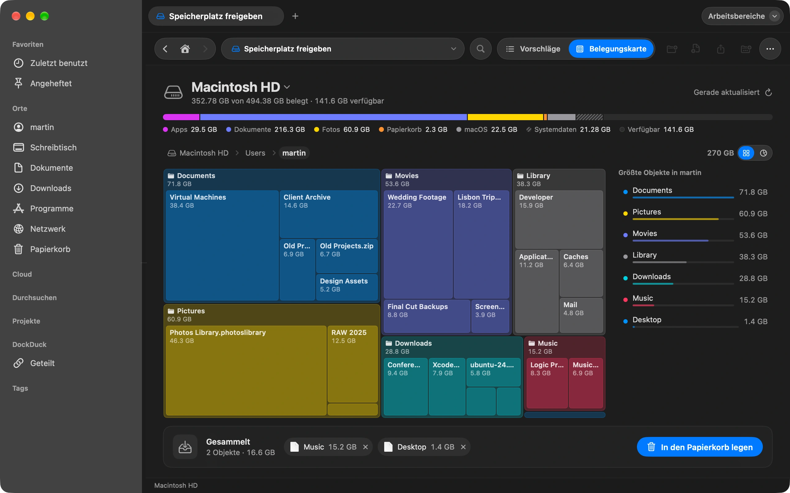Click the Developer block in Library
This screenshot has width=790, height=493.
(559, 220)
